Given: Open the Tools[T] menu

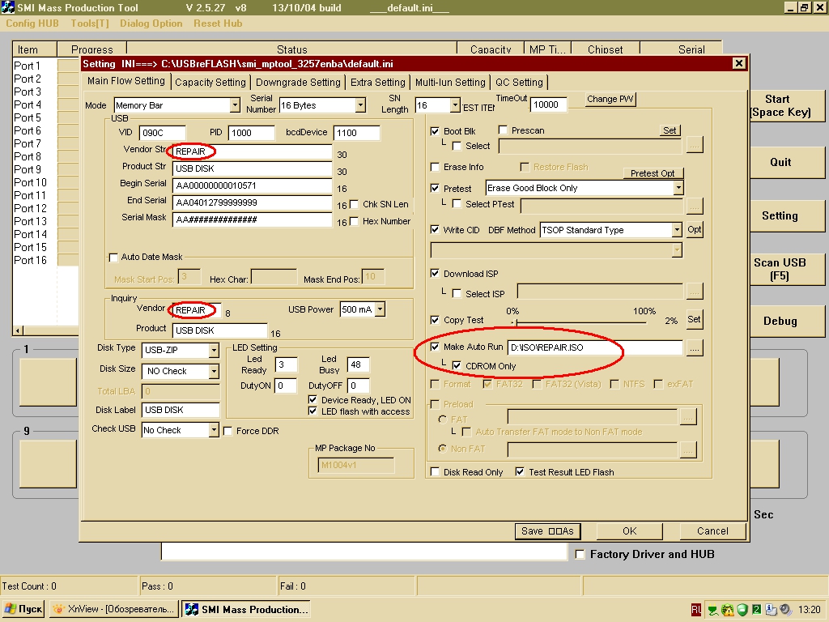Looking at the screenshot, I should 90,23.
